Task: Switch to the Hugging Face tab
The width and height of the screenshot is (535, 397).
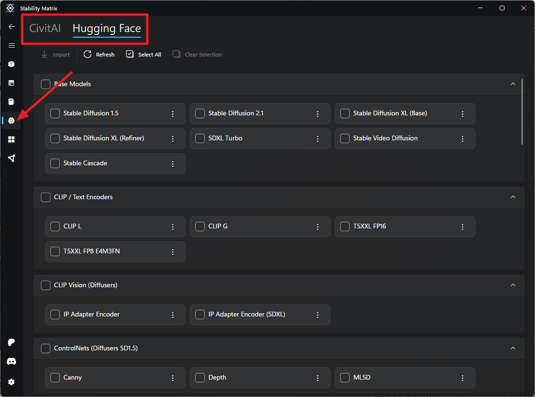Action: click(x=107, y=29)
